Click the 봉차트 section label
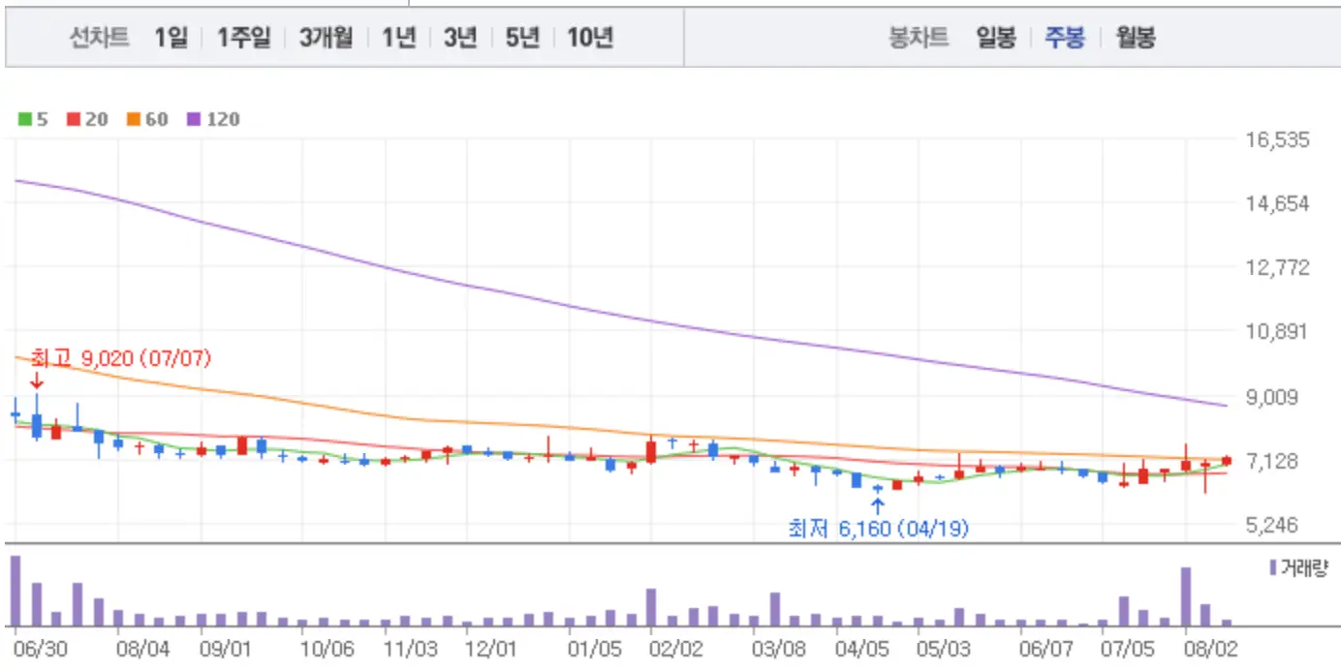This screenshot has width=1341, height=670. point(919,39)
